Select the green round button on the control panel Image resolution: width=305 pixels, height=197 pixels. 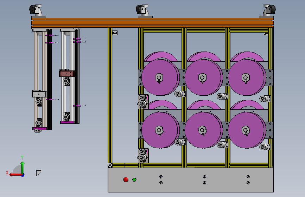tap(134, 180)
